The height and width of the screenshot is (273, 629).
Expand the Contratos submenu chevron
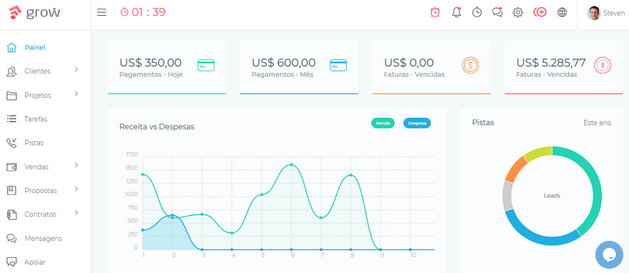(76, 213)
